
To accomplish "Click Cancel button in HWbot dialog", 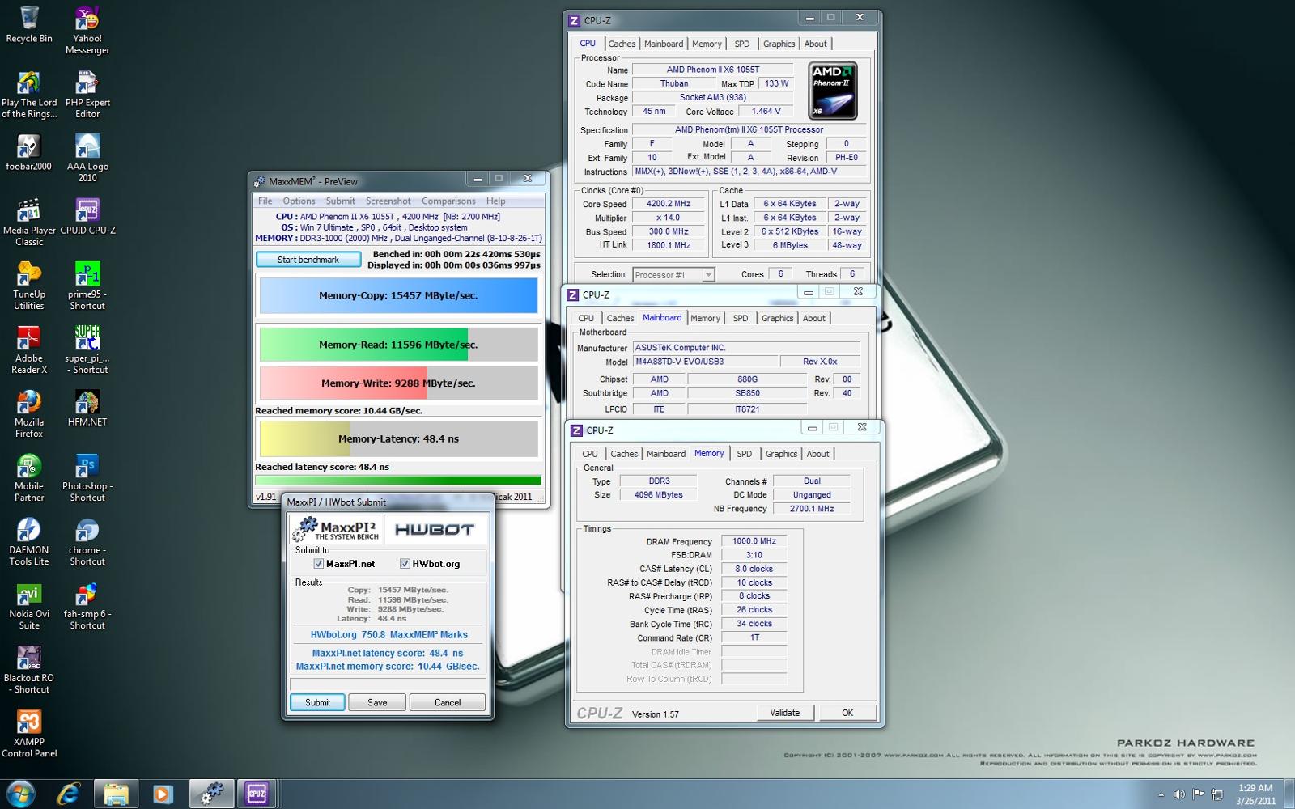I will click(x=448, y=703).
